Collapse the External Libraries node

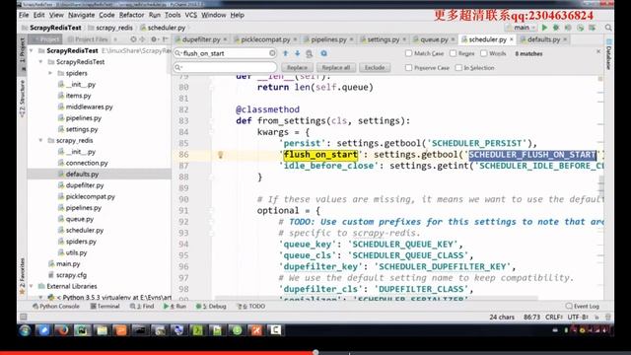32,286
